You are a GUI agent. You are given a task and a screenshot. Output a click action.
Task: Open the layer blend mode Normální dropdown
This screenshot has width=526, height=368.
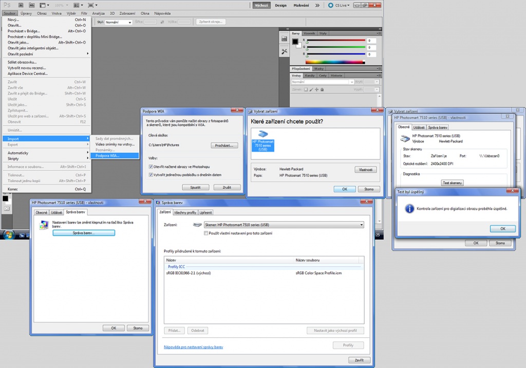323,82
